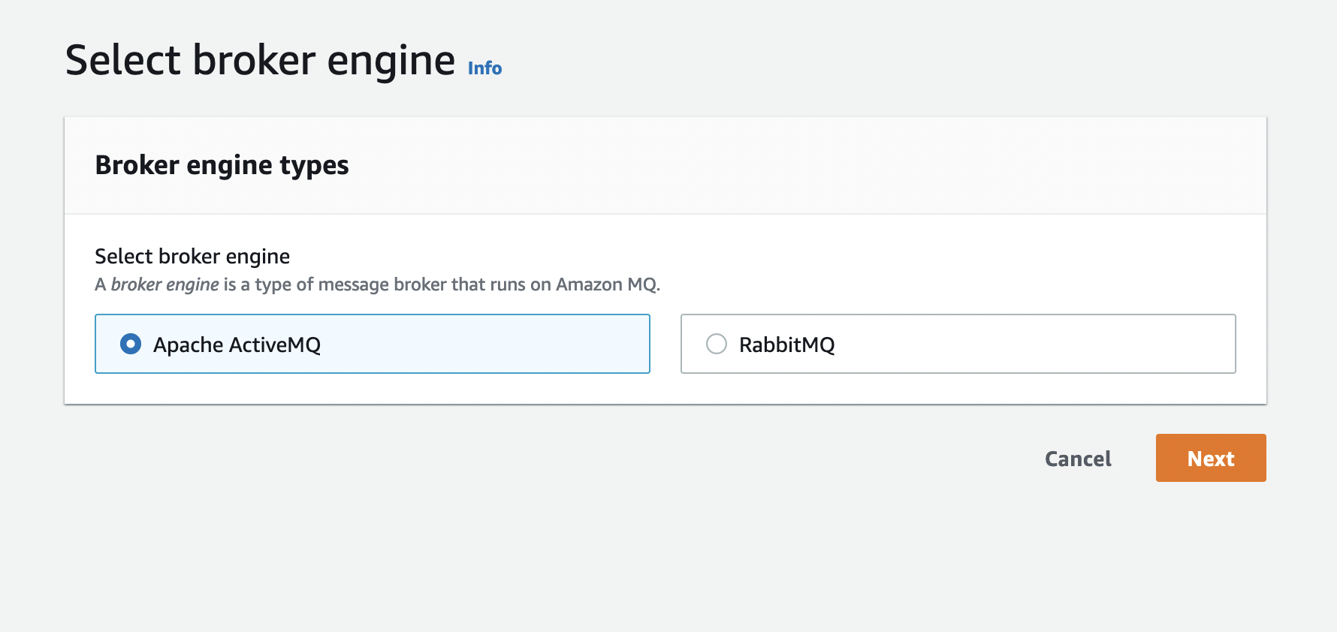Click the empty RabbitMQ radio circle
Screen dimensions: 1337x632
click(x=717, y=344)
